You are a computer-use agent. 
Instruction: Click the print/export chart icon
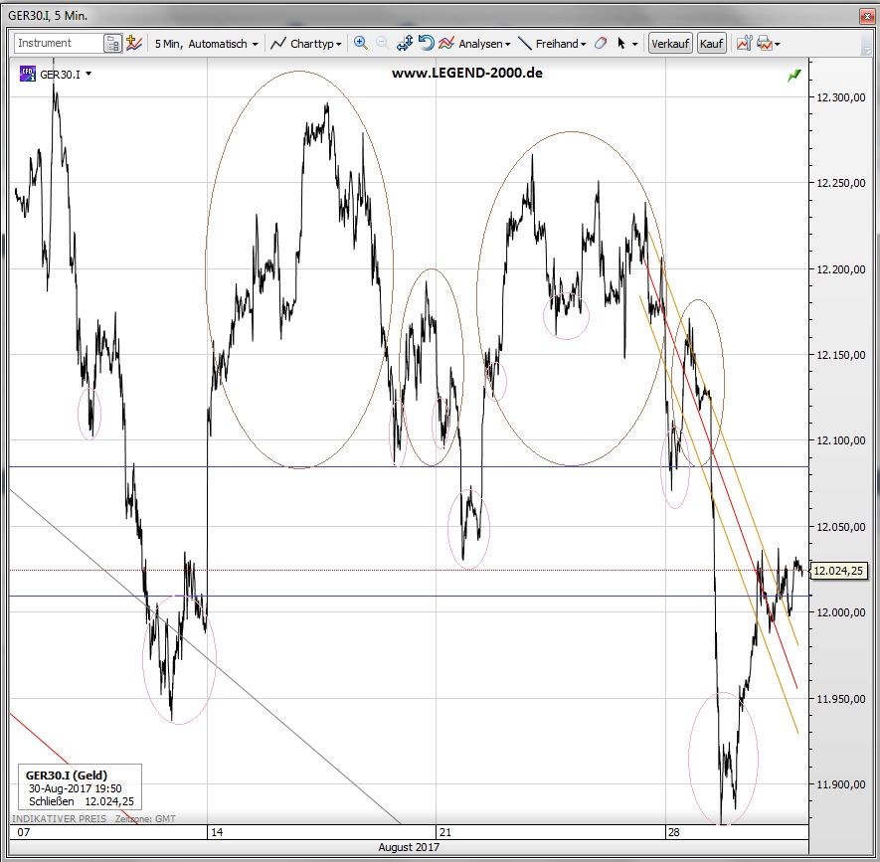coord(765,43)
